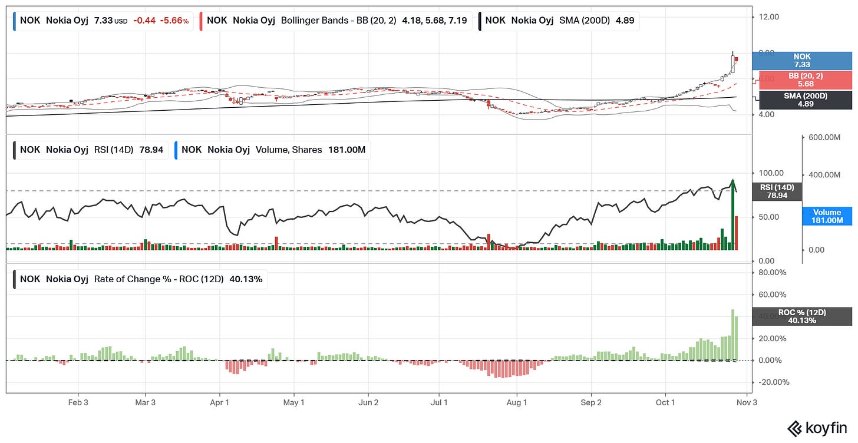Image resolution: width=858 pixels, height=443 pixels.
Task: Open the Rate of Change ROC (12D) legend
Action: coord(140,279)
